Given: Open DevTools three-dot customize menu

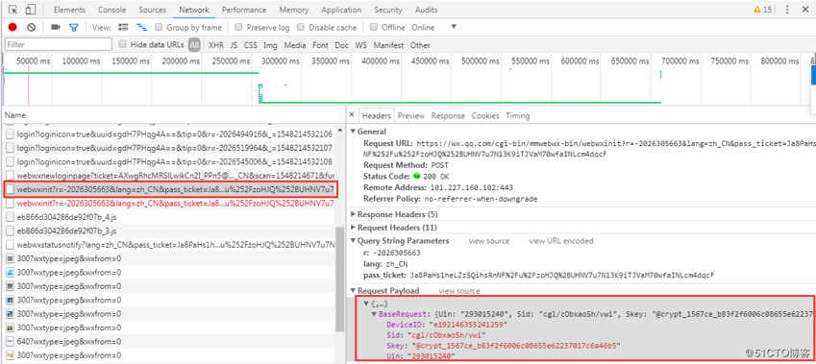Looking at the screenshot, I should coord(787,10).
